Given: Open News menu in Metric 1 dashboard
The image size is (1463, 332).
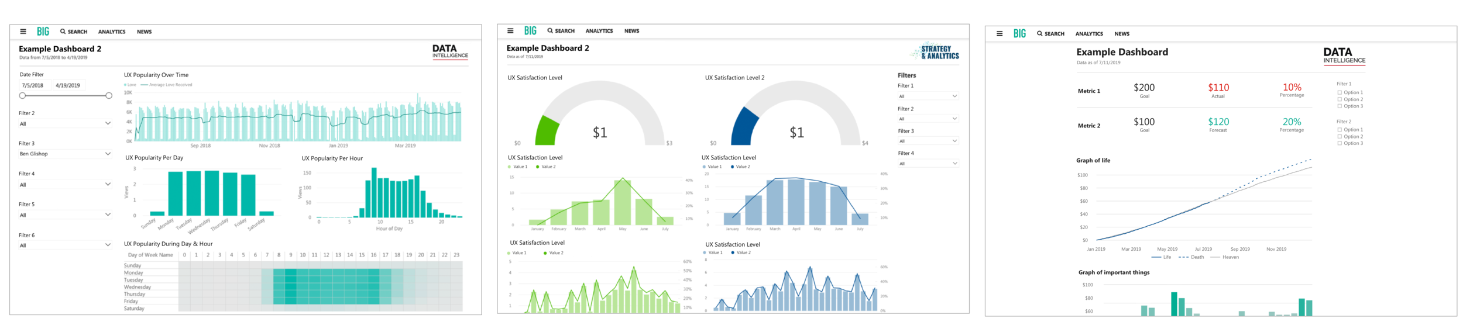Looking at the screenshot, I should coord(1122,33).
